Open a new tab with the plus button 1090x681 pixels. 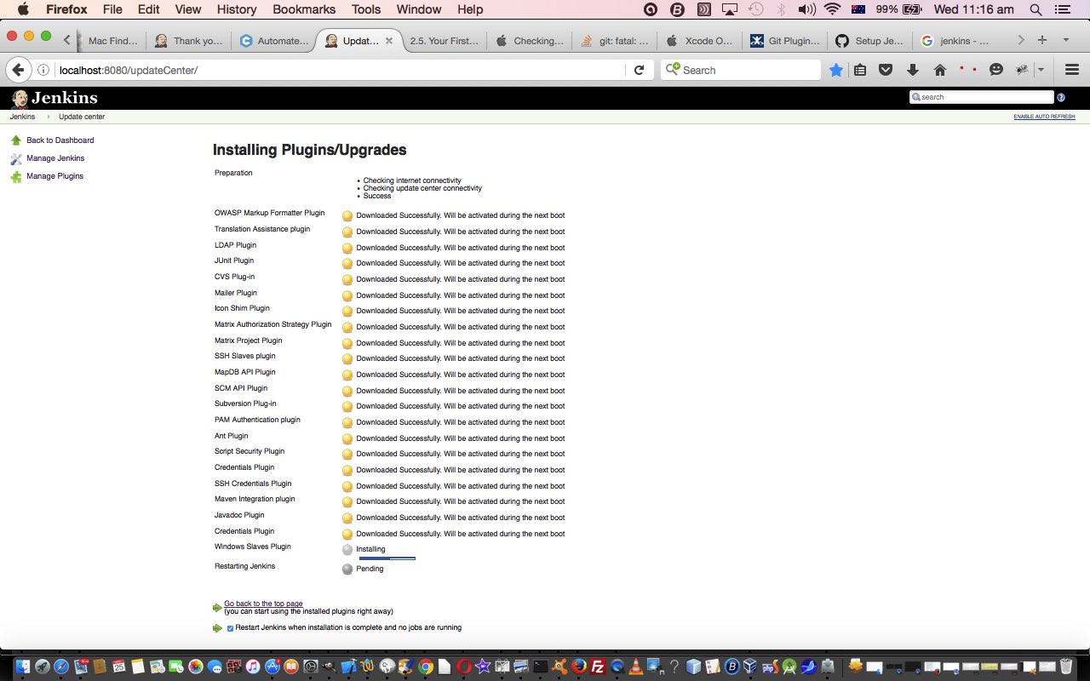[x=1041, y=40]
